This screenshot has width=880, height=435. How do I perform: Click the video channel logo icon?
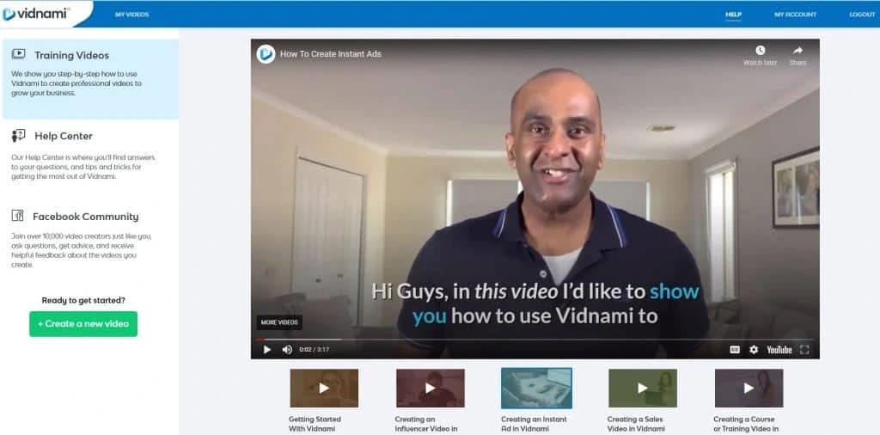point(266,54)
